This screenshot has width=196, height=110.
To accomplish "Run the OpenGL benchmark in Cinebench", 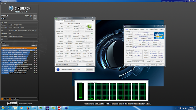I will [x=35, y=16].
